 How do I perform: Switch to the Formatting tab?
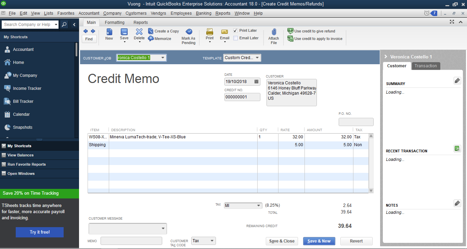coord(115,23)
